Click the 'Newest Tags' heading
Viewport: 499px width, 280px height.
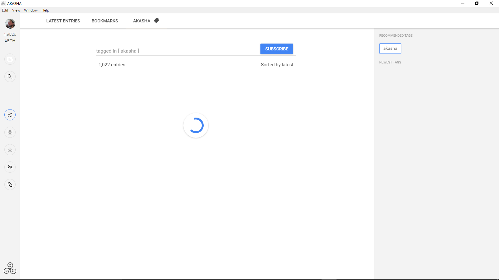pyautogui.click(x=390, y=62)
